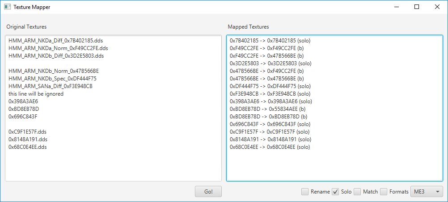Open the ME3 game dropdown

point(427,192)
